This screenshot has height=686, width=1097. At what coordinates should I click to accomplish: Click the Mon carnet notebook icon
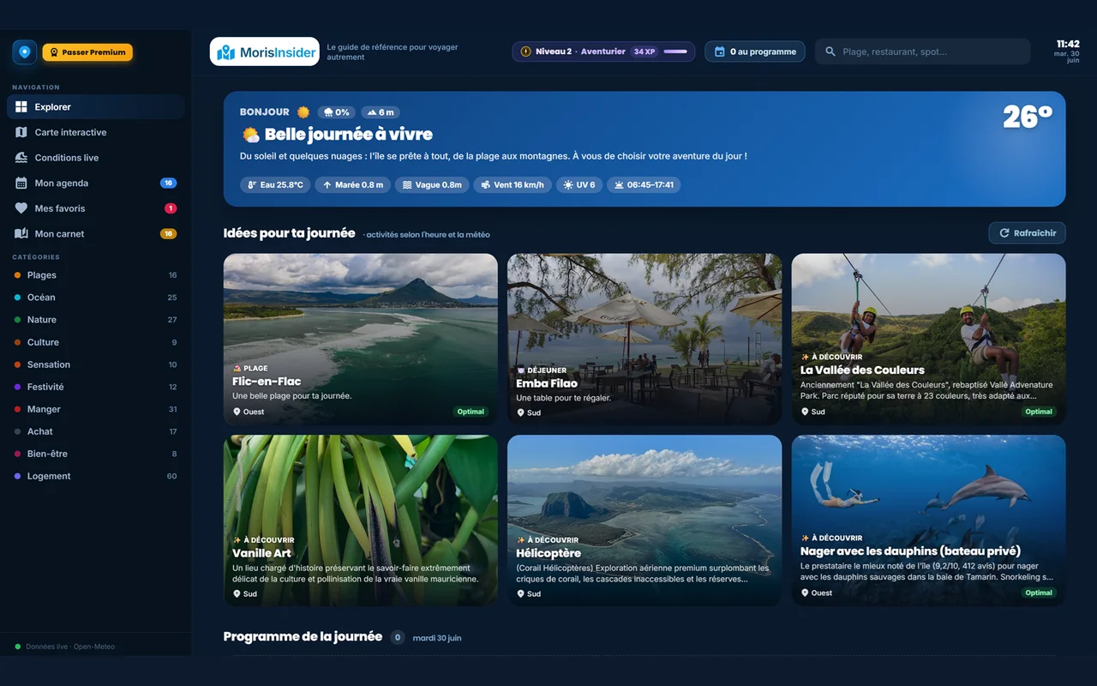(x=21, y=233)
